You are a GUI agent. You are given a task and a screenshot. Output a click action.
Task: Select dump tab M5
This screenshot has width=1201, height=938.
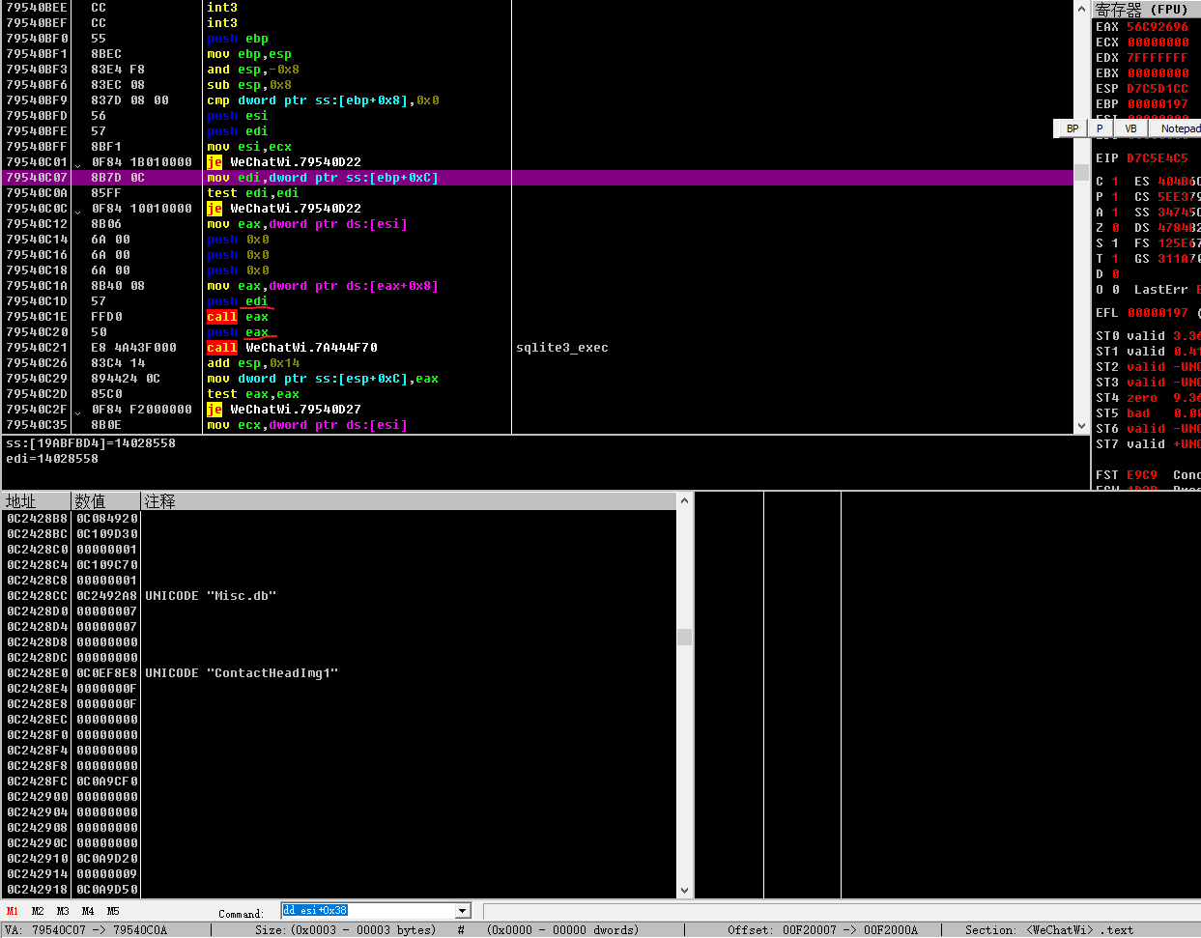112,910
